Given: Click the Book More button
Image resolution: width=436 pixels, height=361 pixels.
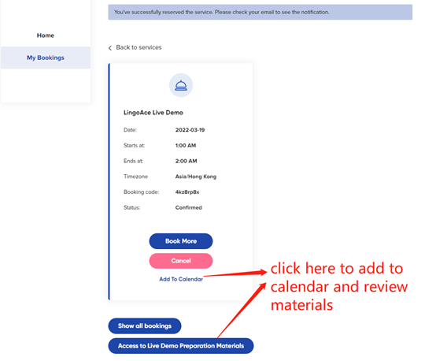Looking at the screenshot, I should point(181,241).
